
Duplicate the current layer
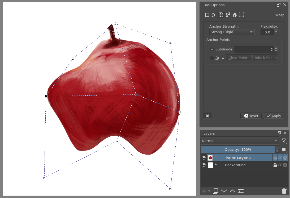click(x=215, y=191)
